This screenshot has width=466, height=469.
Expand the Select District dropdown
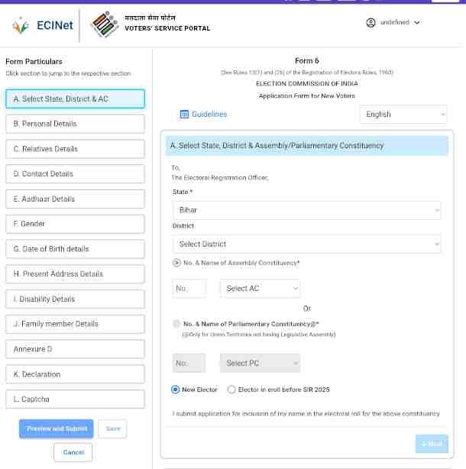point(306,244)
